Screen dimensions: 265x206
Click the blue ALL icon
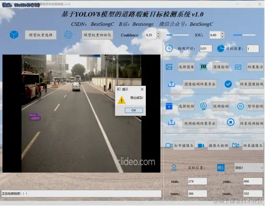221,167
